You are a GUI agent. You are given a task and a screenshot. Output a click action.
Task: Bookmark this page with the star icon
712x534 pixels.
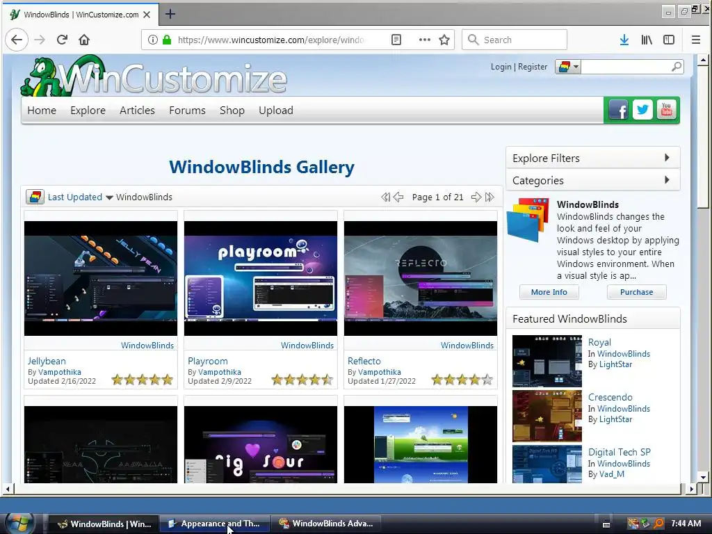pos(444,40)
